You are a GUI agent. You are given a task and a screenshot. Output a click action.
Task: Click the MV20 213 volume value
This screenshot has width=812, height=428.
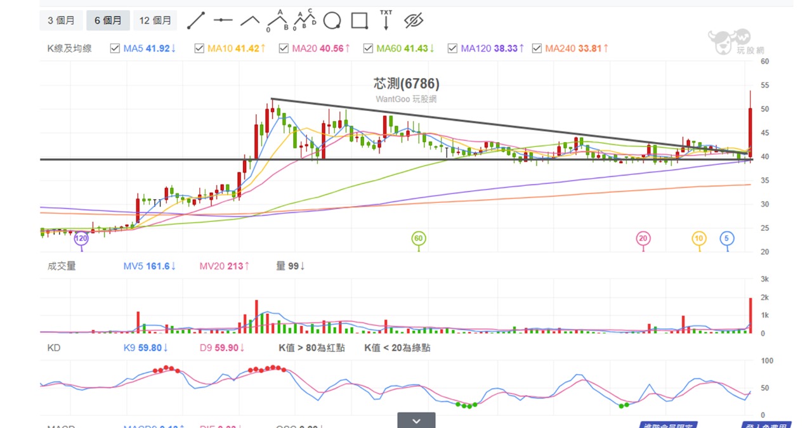[225, 266]
